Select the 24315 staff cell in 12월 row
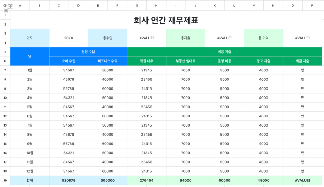 [x=147, y=171]
